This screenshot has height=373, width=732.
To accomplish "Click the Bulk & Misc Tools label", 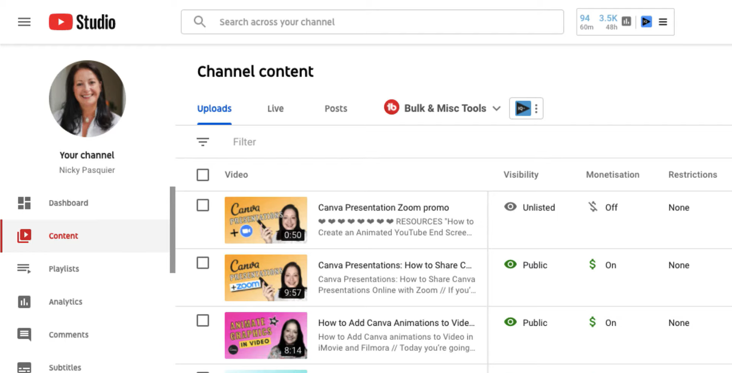I will [445, 108].
